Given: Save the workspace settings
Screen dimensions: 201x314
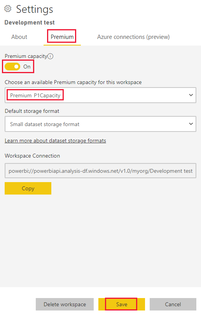Looking at the screenshot, I should click(122, 304).
